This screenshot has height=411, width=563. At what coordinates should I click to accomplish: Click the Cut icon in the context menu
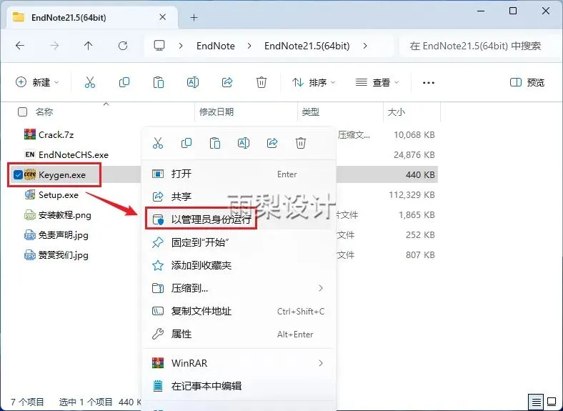click(x=158, y=143)
